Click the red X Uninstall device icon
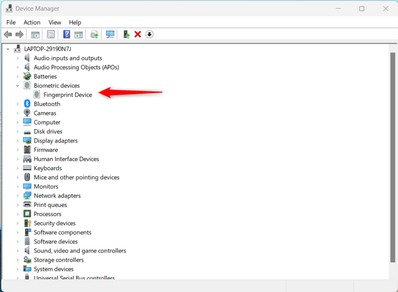This screenshot has height=292, width=398. click(x=137, y=34)
